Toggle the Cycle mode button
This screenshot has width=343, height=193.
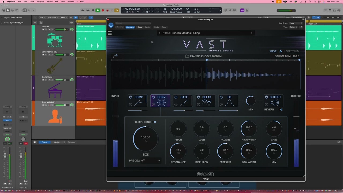(x=116, y=10)
